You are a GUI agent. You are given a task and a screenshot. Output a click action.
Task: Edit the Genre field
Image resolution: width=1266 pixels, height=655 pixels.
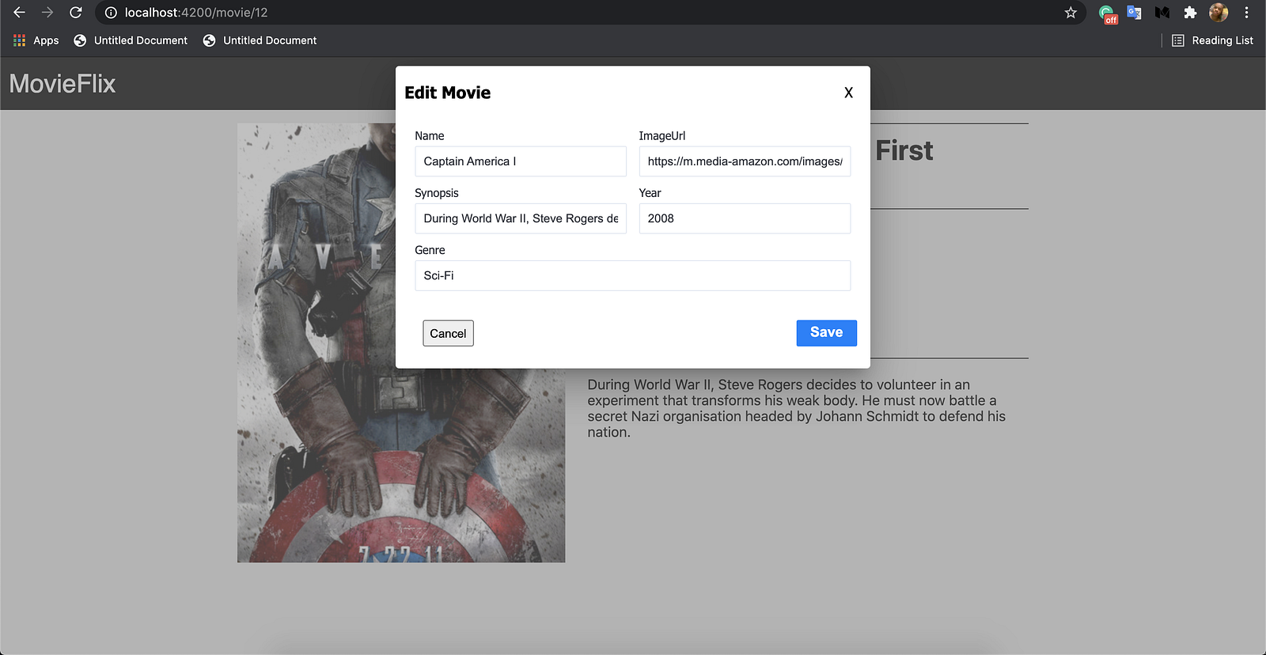click(x=633, y=275)
